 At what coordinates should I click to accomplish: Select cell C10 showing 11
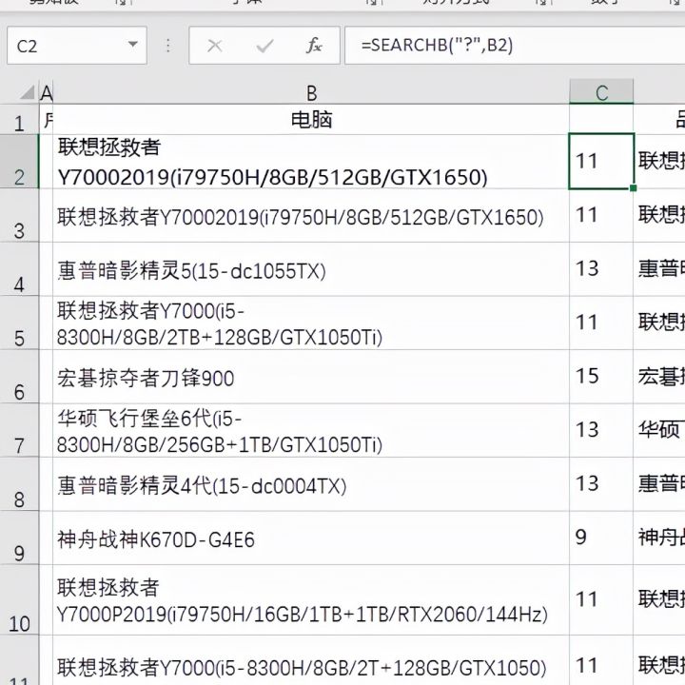point(601,600)
